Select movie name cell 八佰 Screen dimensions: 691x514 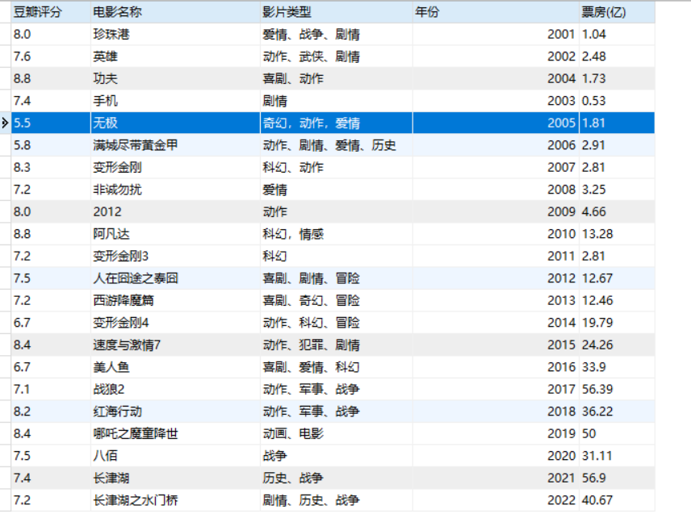[x=175, y=455]
